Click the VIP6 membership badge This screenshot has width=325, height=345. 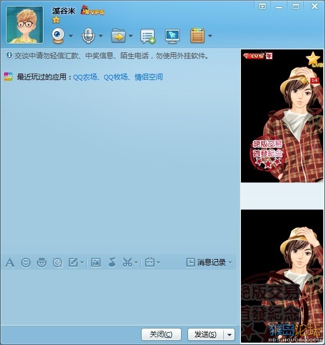(92, 11)
